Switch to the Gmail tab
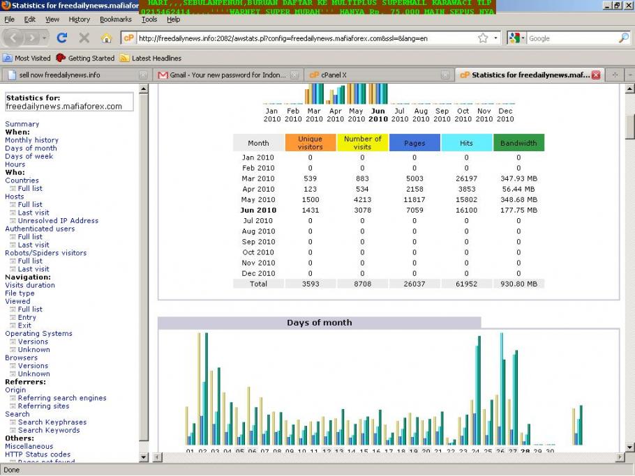Screen dimensions: 635x476 (x=227, y=75)
